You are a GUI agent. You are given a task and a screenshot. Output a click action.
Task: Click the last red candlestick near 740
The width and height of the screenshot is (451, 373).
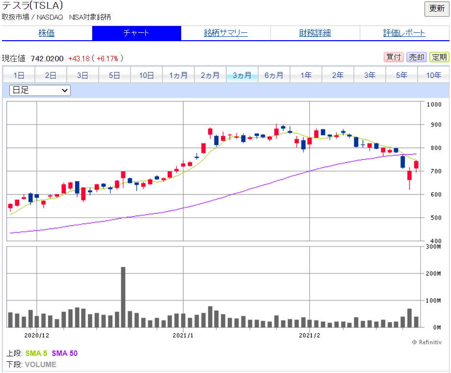point(416,165)
